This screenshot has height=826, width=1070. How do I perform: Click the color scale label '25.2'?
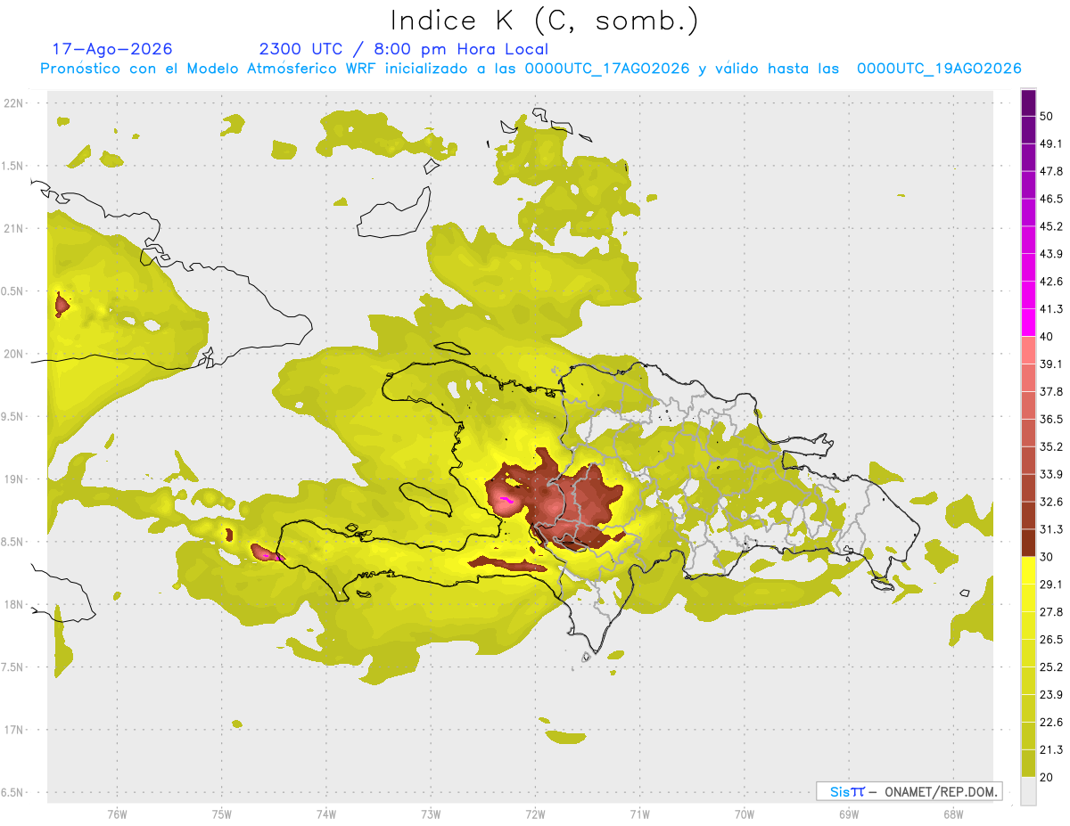(1051, 667)
